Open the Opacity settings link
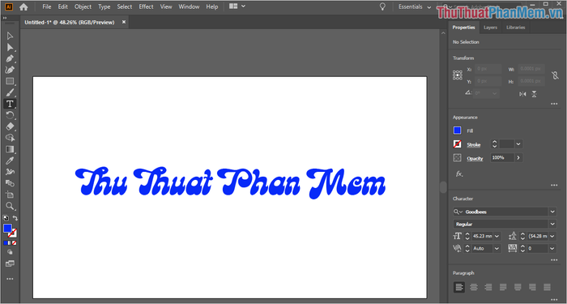The width and height of the screenshot is (567, 304). point(475,159)
